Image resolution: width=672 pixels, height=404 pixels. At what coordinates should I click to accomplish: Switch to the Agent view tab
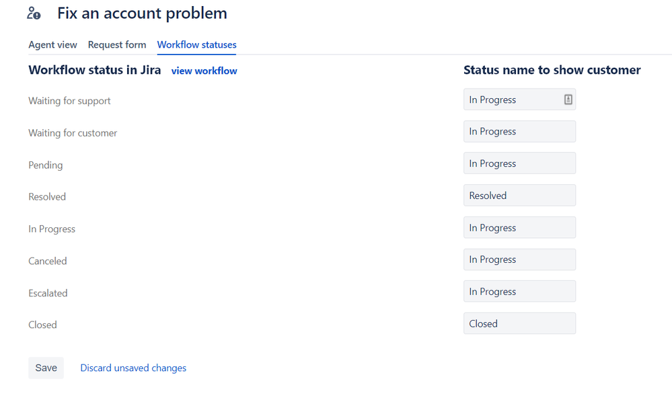(52, 44)
